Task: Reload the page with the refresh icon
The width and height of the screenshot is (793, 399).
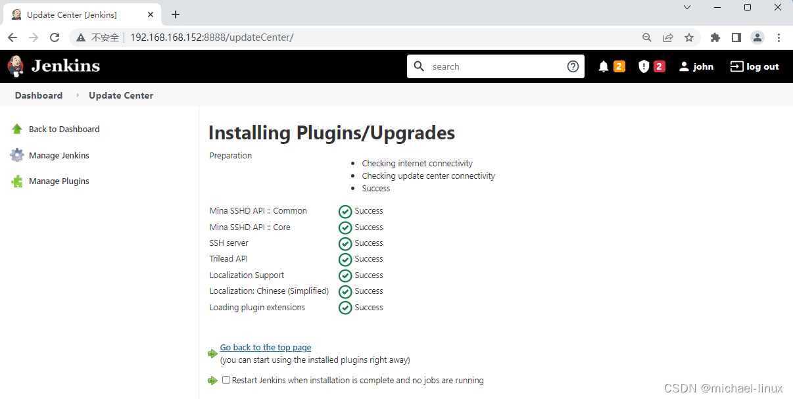Action: click(x=55, y=37)
